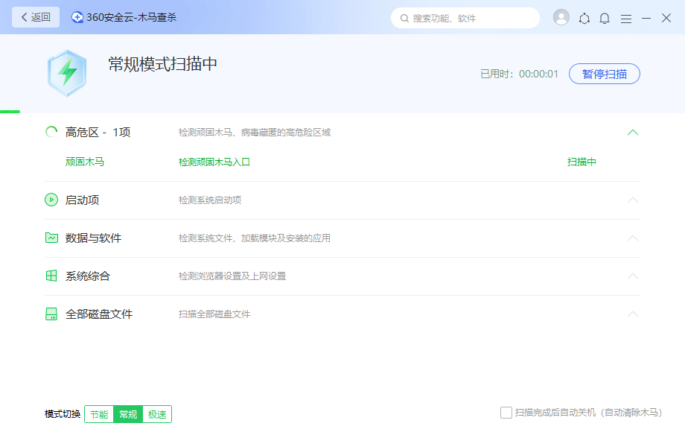Click 检测浏览器设置及上网设置 description
The image size is (685, 432).
click(x=232, y=276)
